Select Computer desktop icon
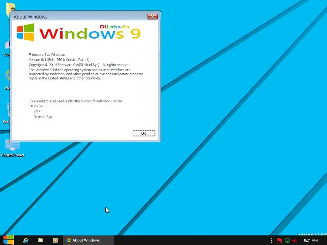 click(7, 48)
